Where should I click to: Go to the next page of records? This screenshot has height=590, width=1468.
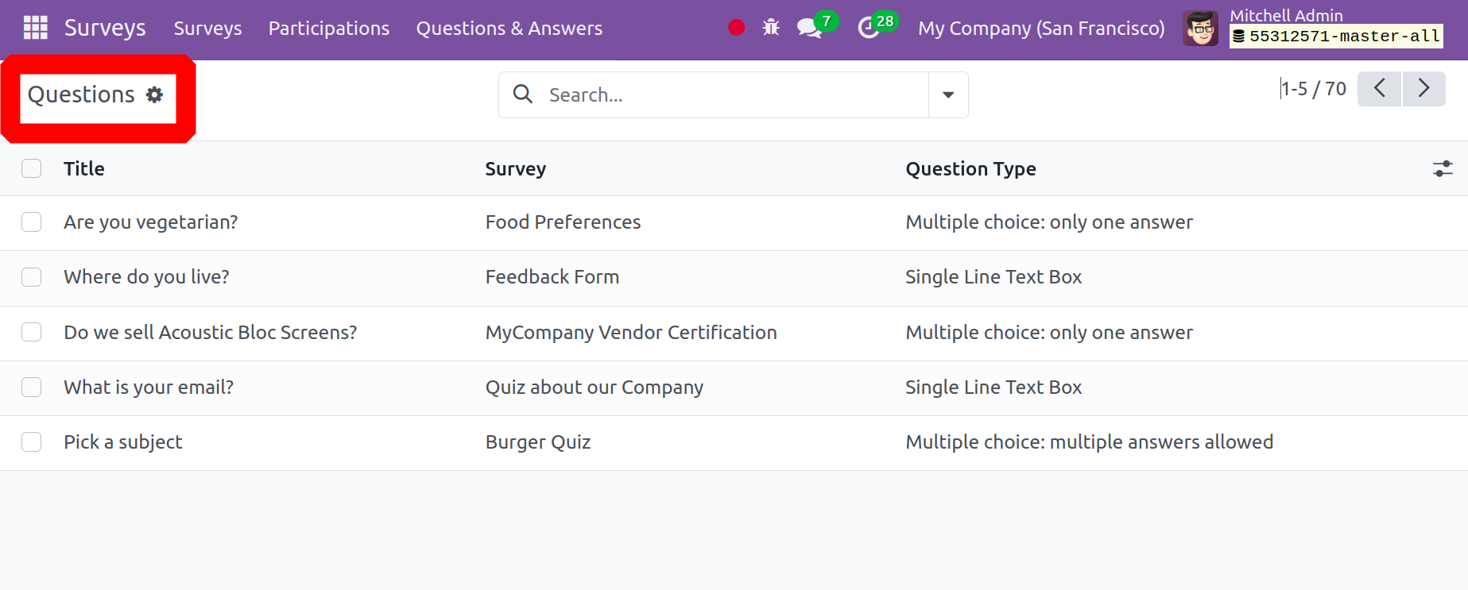1423,88
